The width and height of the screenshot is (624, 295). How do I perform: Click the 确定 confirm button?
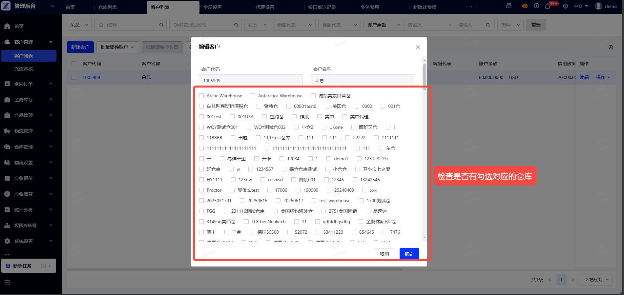tap(409, 254)
